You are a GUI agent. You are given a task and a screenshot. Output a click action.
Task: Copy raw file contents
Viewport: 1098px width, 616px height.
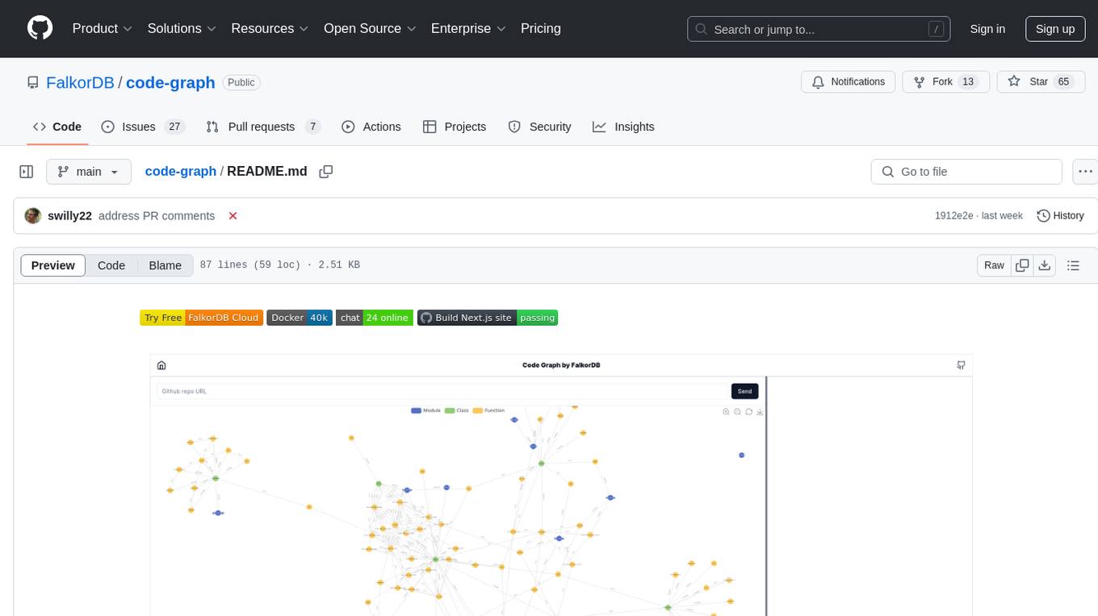click(x=1022, y=265)
